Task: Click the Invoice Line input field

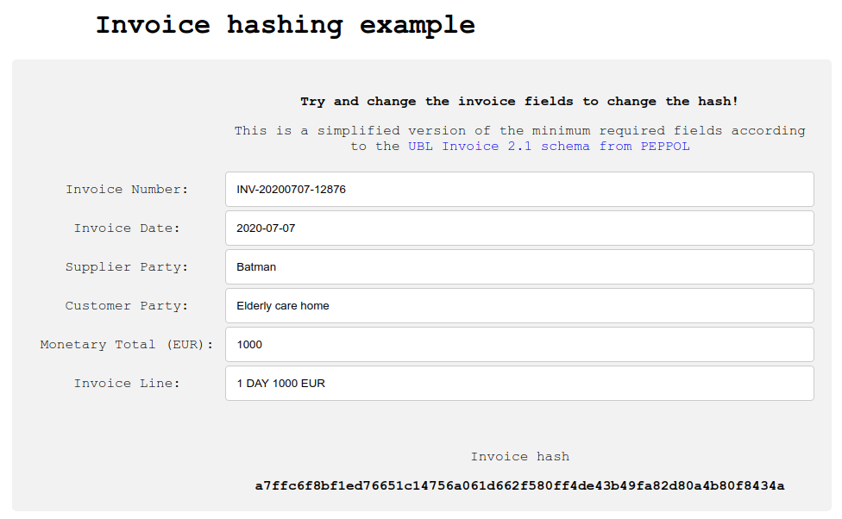Action: click(519, 383)
